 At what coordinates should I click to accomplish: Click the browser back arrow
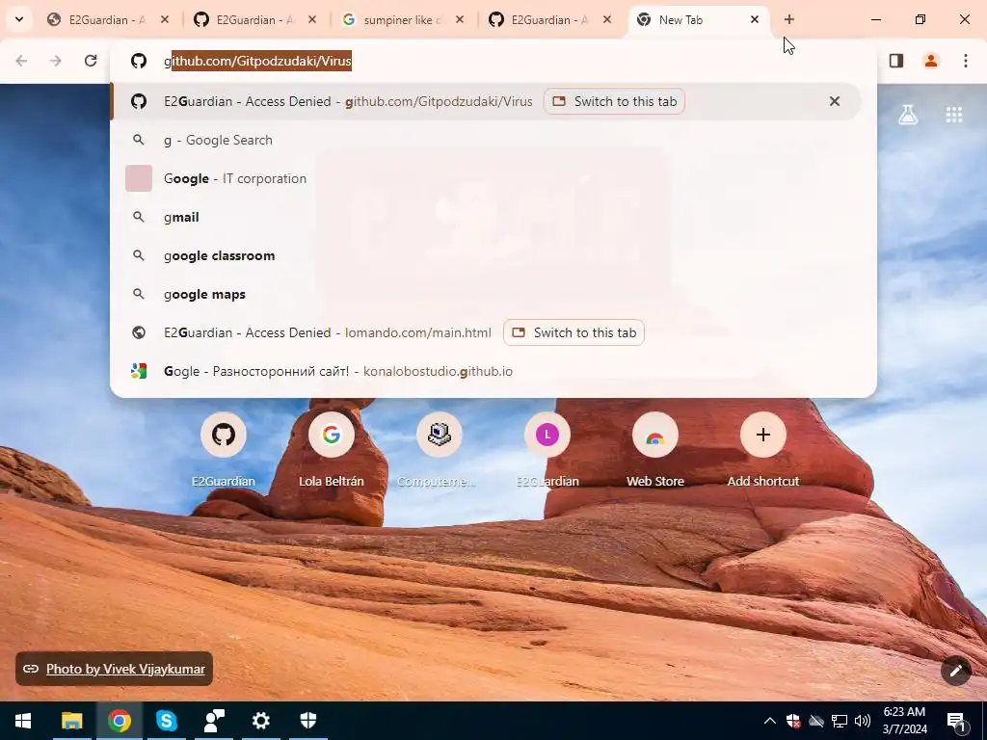[21, 61]
